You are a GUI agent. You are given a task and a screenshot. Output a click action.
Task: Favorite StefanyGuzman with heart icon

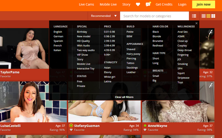(71, 130)
